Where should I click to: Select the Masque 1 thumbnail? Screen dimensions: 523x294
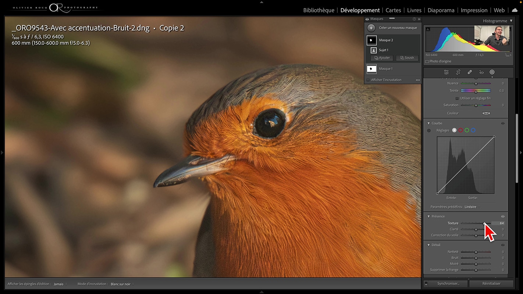pyautogui.click(x=371, y=69)
